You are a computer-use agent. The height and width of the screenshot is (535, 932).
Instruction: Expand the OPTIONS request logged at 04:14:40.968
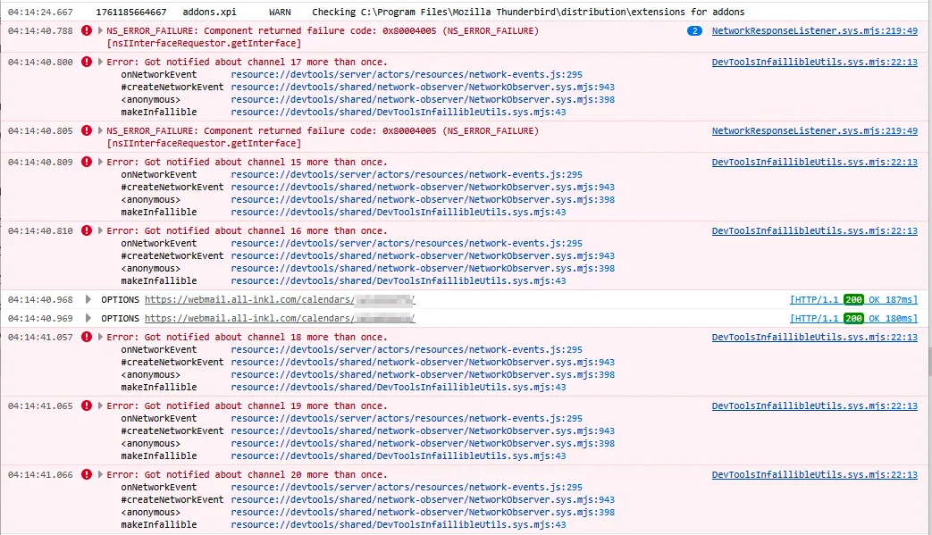point(88,299)
